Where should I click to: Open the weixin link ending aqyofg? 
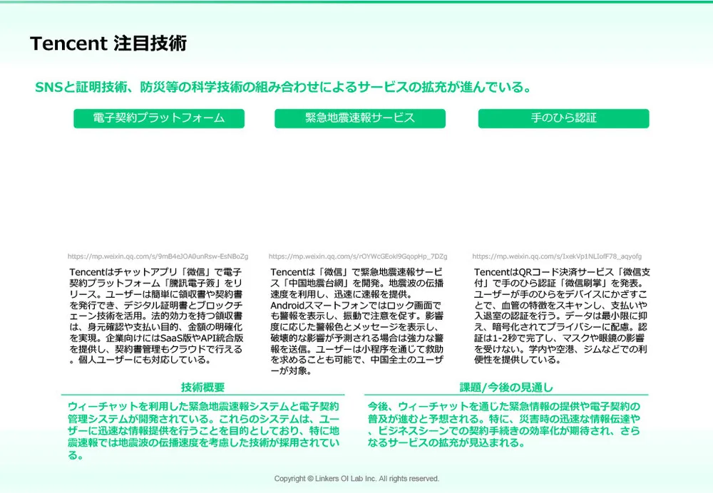point(557,256)
